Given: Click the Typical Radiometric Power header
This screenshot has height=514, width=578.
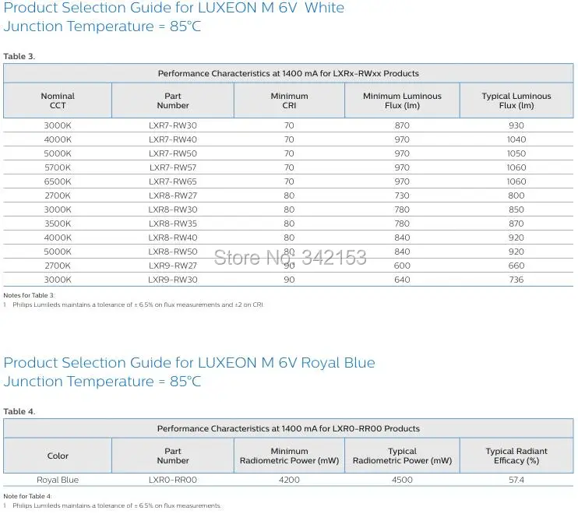Looking at the screenshot, I should 402,456.
